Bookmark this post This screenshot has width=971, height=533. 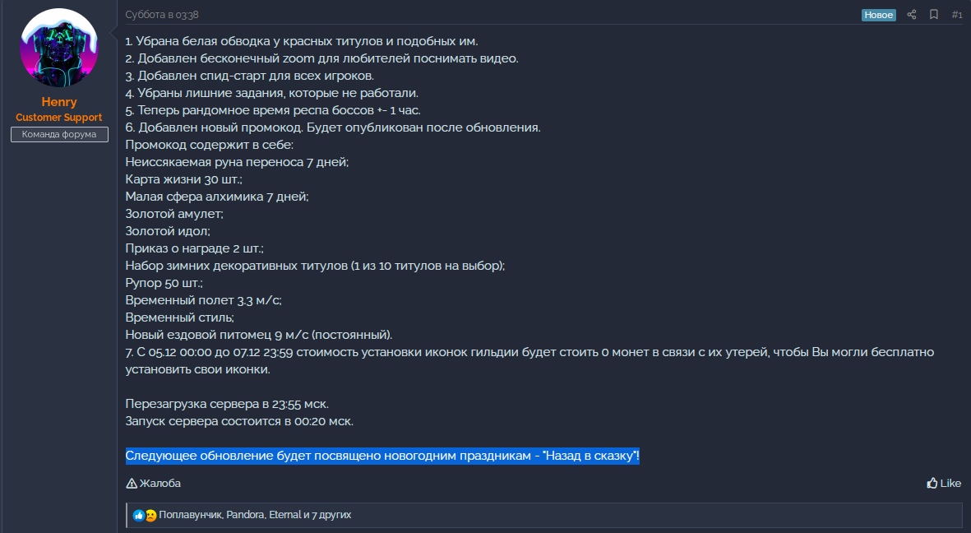point(934,15)
